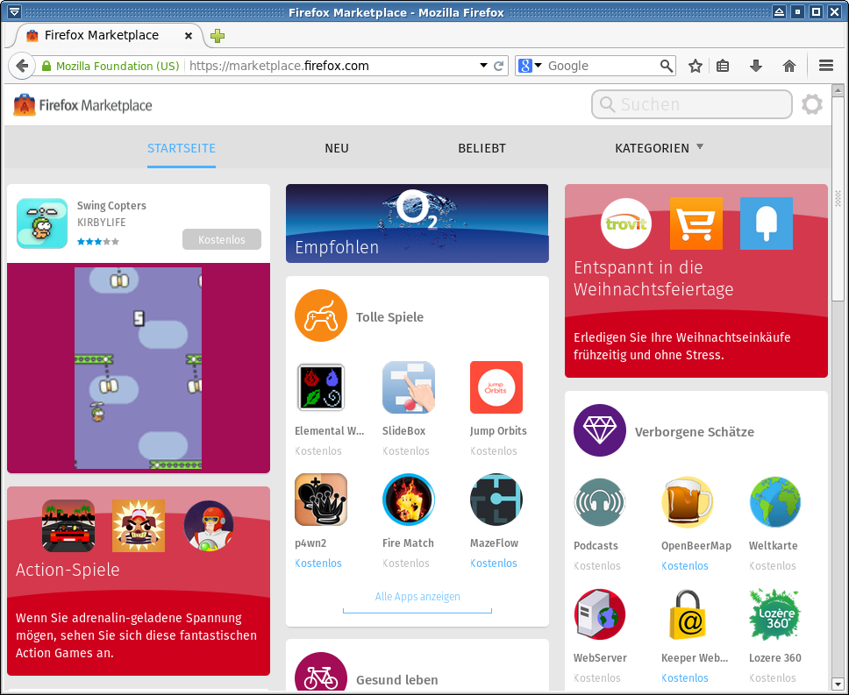The width and height of the screenshot is (849, 695).
Task: Switch to the Beliebt tab
Action: click(x=482, y=148)
